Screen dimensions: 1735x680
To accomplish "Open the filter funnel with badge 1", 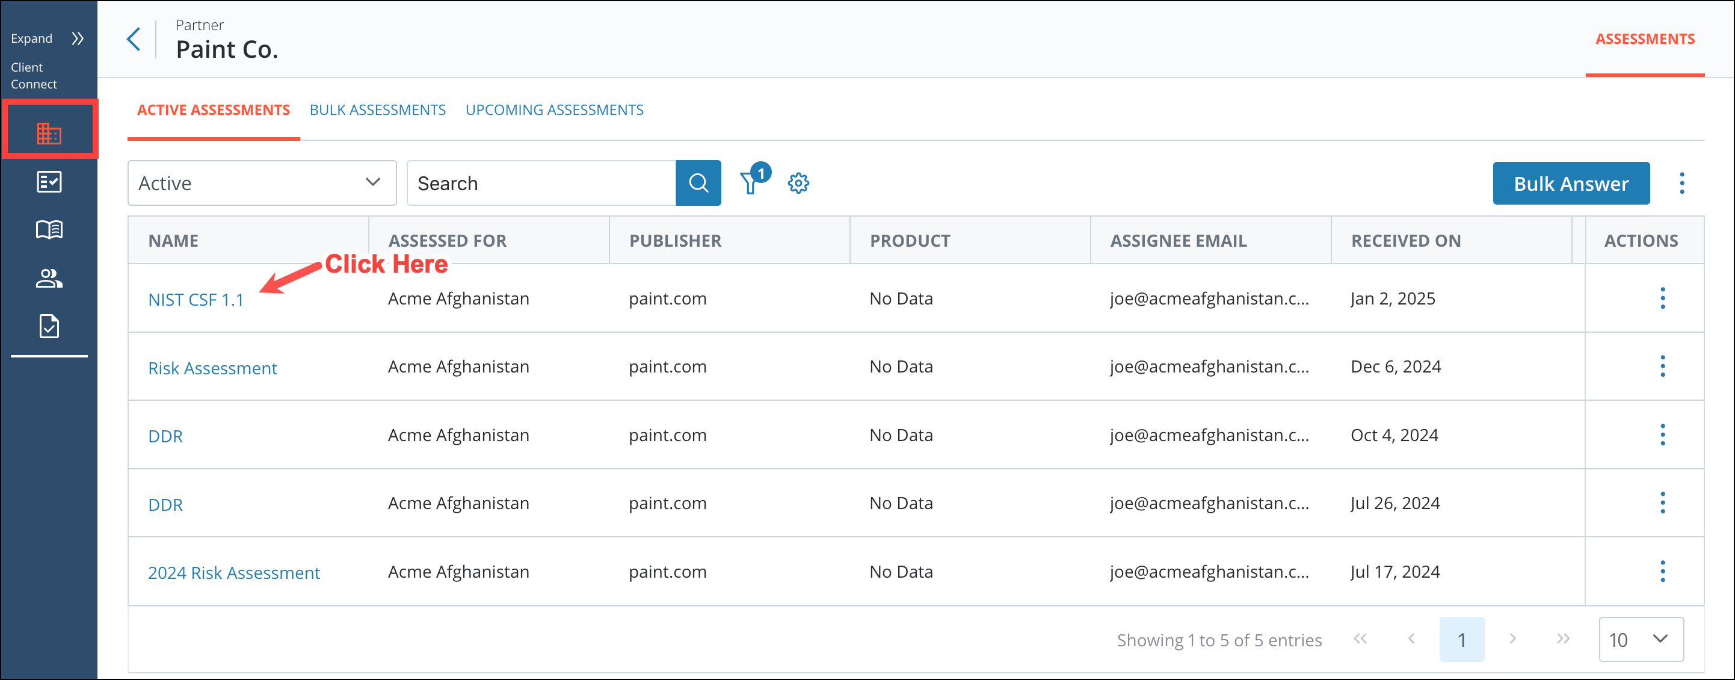I will (x=754, y=180).
